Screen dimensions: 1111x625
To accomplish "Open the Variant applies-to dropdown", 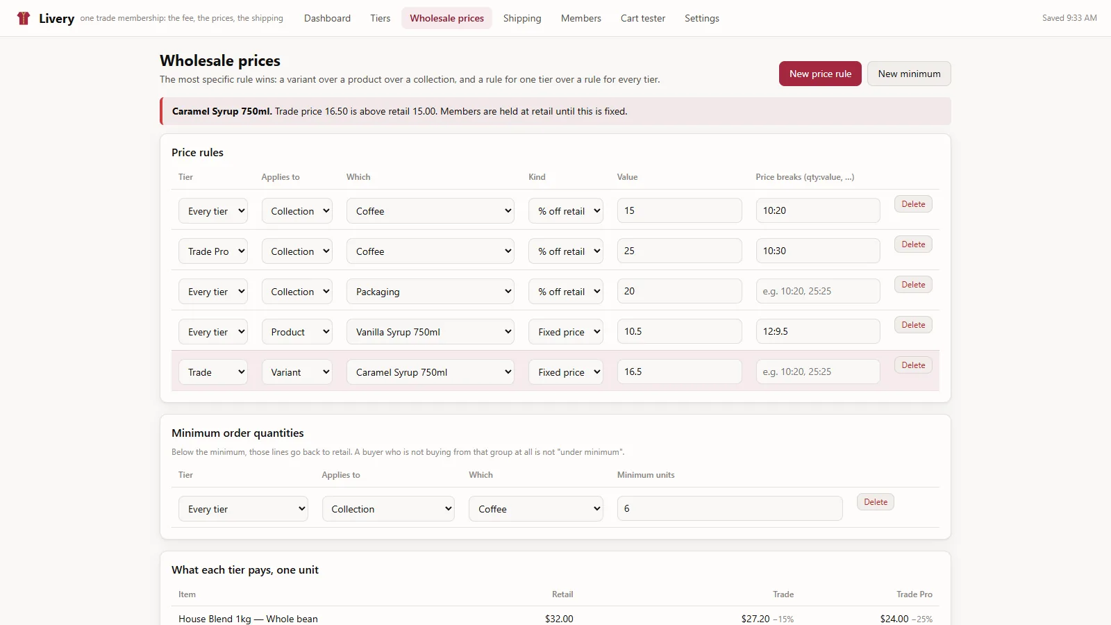I will tap(297, 372).
